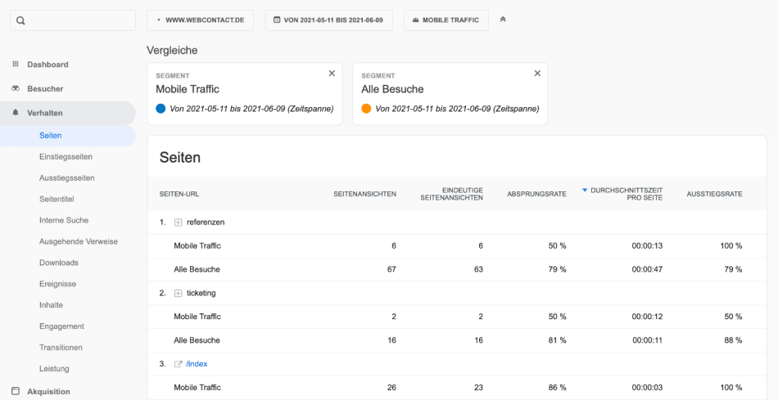Open Inhalte report
Viewport: 778px width, 400px height.
[51, 305]
